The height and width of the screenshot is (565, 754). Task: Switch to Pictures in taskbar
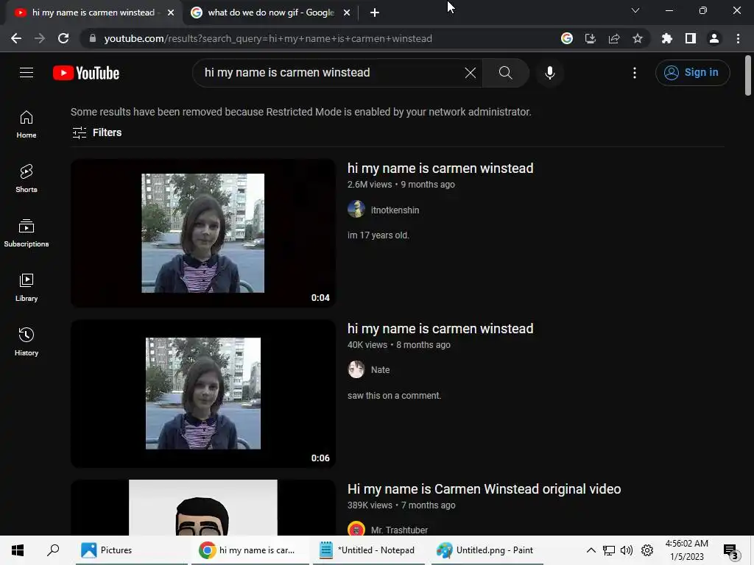point(132,550)
